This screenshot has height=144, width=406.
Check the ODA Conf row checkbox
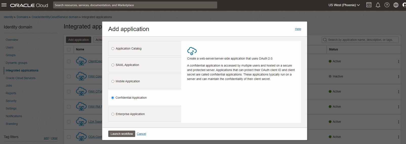coord(69,137)
